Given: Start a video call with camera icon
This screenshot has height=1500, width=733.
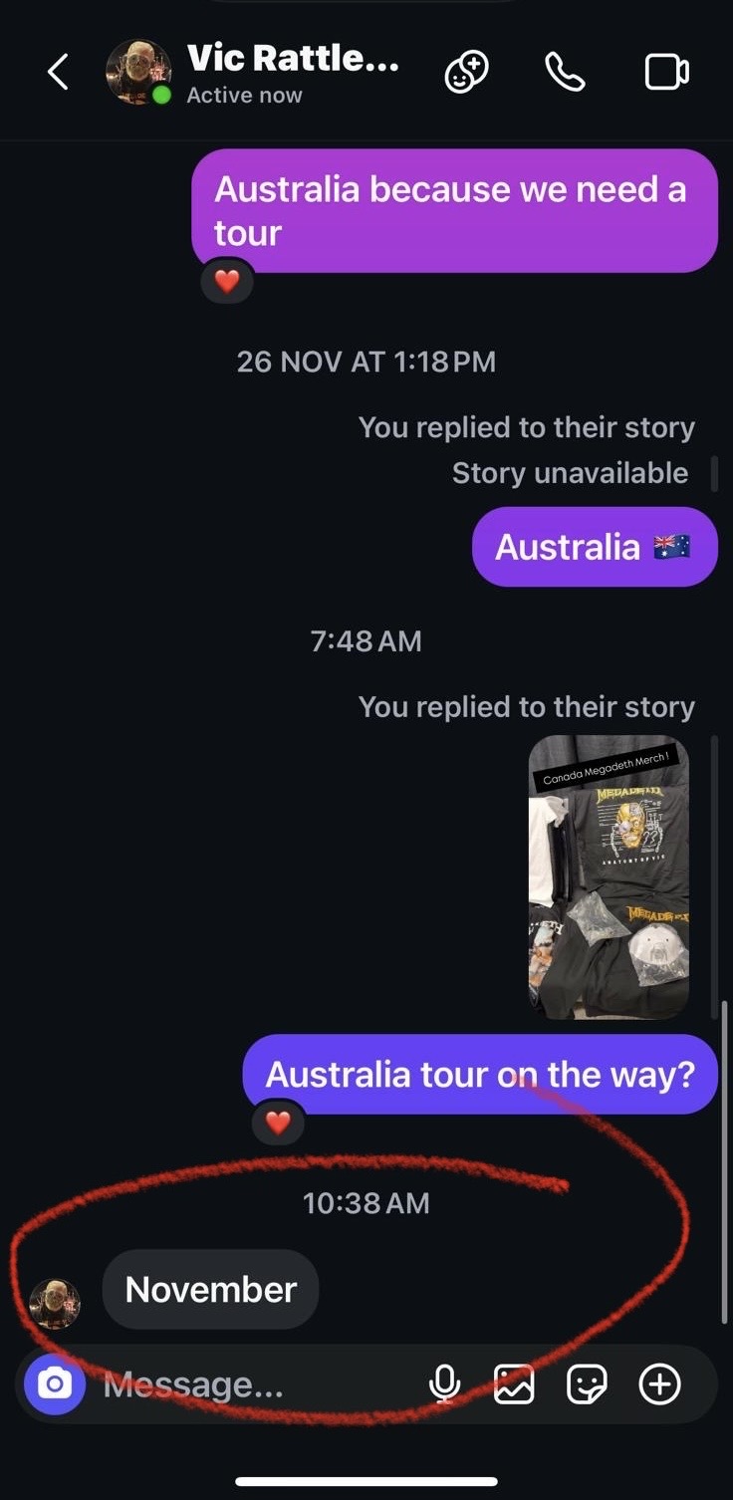Looking at the screenshot, I should coord(666,72).
